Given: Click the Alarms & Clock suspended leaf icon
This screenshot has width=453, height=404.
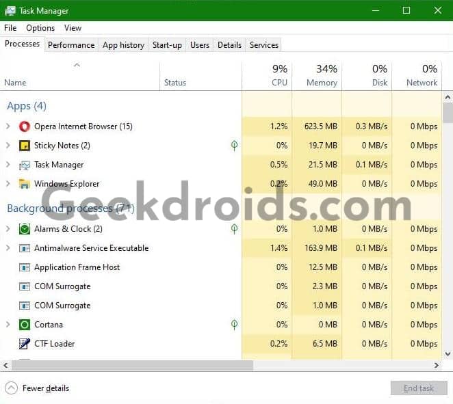Looking at the screenshot, I should 234,229.
